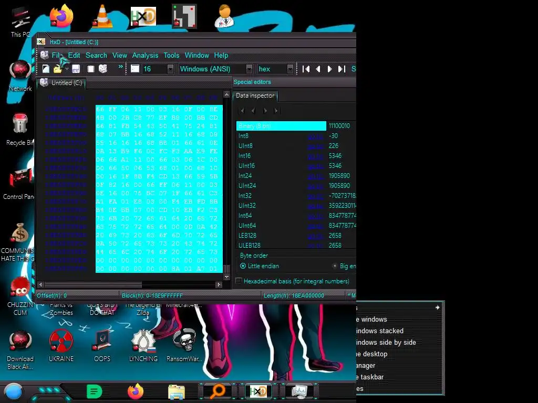This screenshot has width=538, height=403.
Task: Expand the toolbar overflow chevron
Action: [x=120, y=67]
